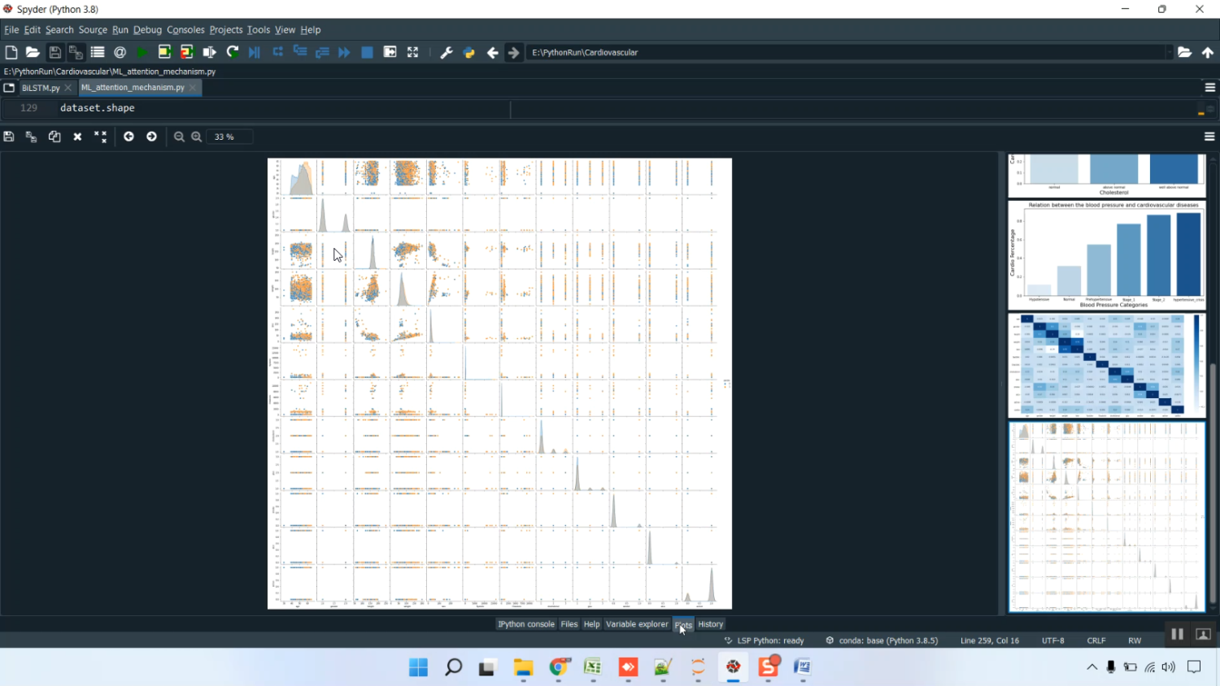Expand the working directory path dropdown
This screenshot has height=686, width=1220.
[1169, 52]
